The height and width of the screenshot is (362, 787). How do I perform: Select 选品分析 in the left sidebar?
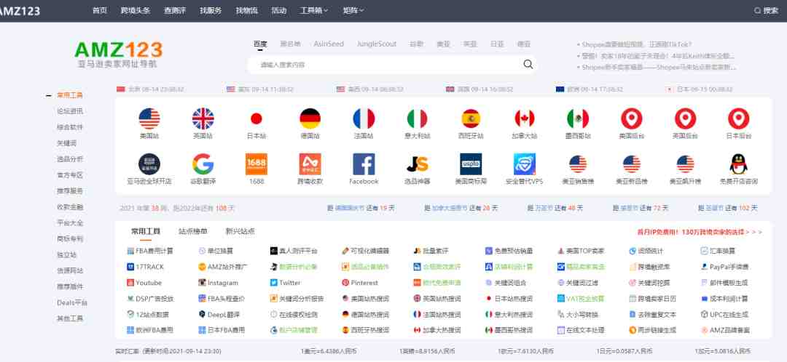click(70, 159)
